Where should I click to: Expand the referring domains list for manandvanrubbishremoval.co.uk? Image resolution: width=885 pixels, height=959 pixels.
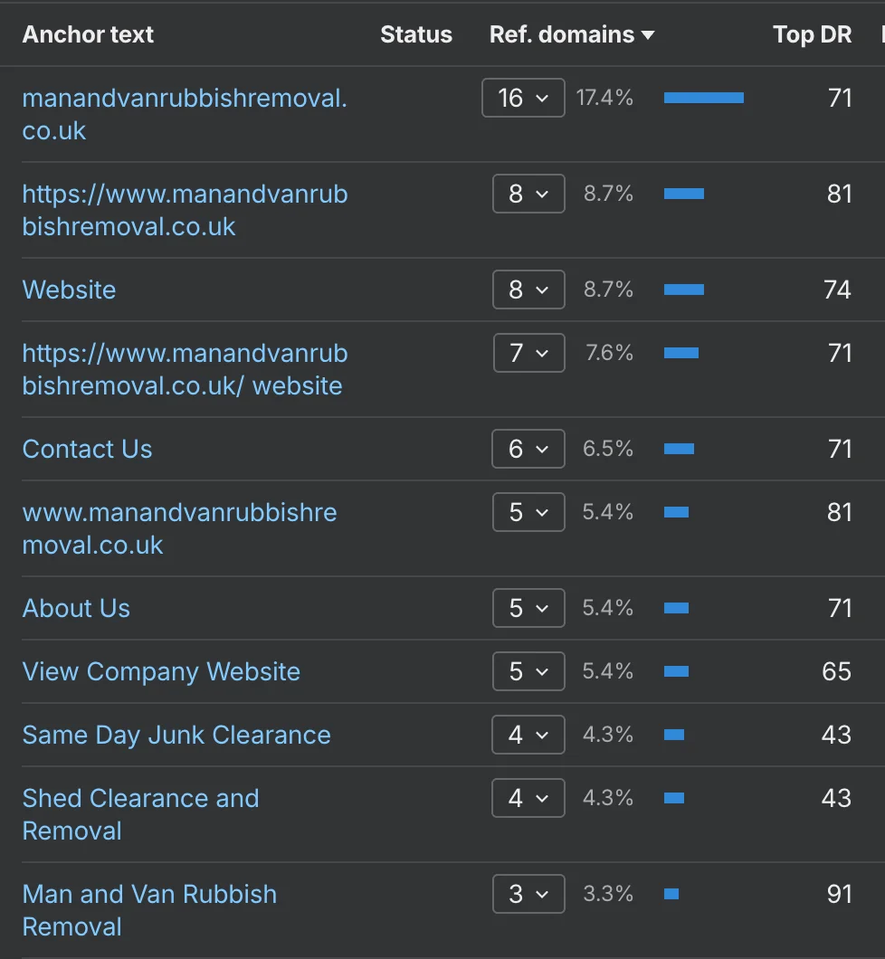click(523, 98)
